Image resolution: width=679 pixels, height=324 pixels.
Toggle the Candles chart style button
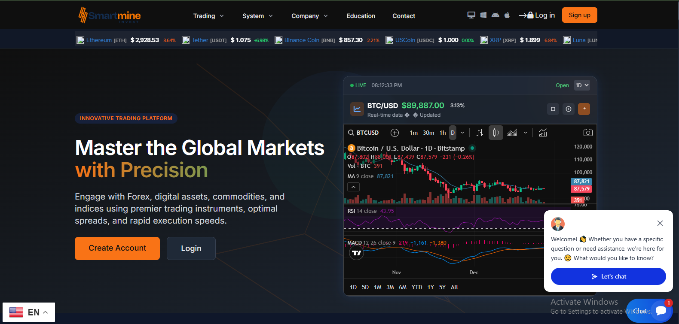495,133
